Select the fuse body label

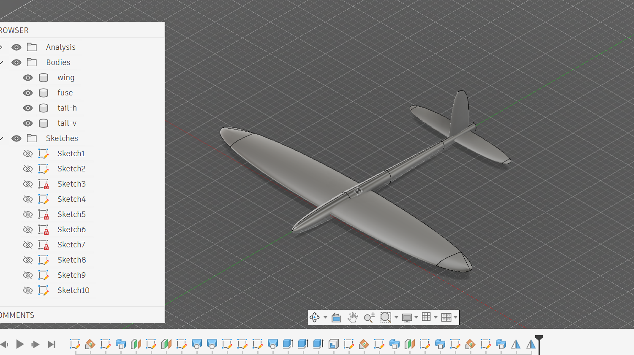coord(65,93)
